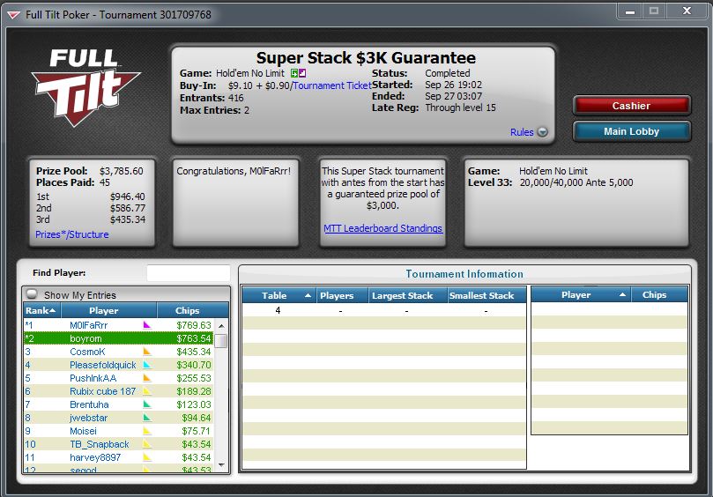Click the yellow triangle icon next to Rubix cube 187
Viewport: 713px width, 497px height.
click(147, 391)
